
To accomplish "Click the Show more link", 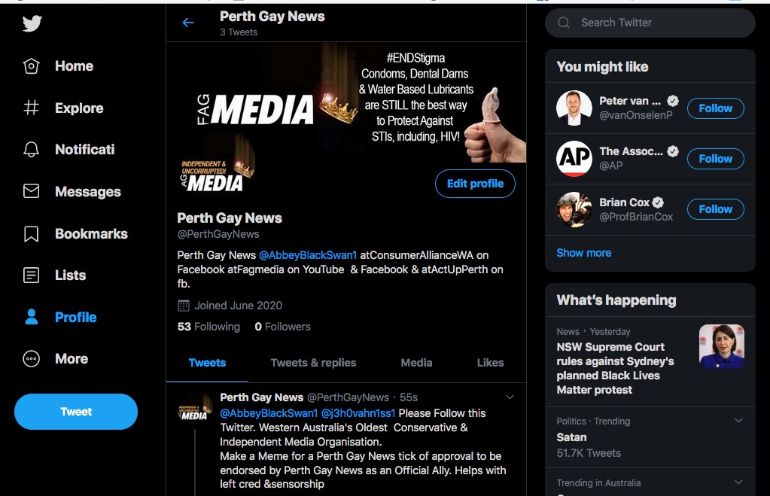I will [583, 253].
